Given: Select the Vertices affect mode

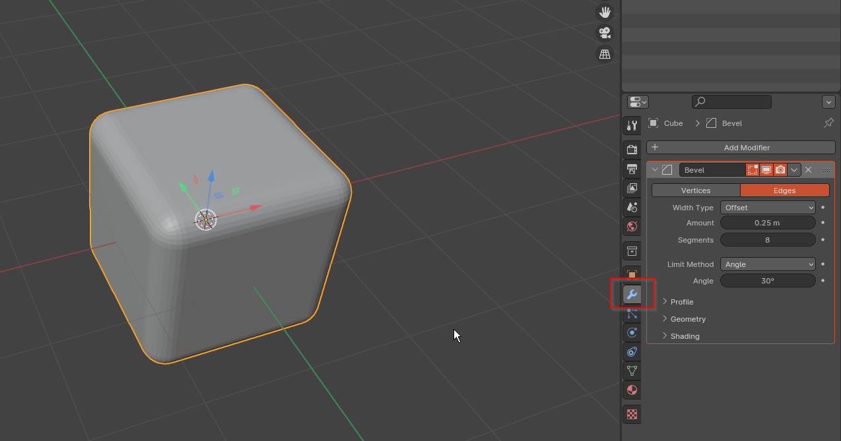Looking at the screenshot, I should [x=696, y=191].
